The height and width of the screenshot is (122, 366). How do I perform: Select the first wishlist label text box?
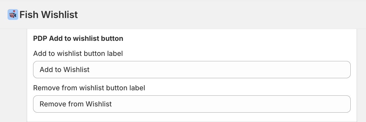(192, 70)
